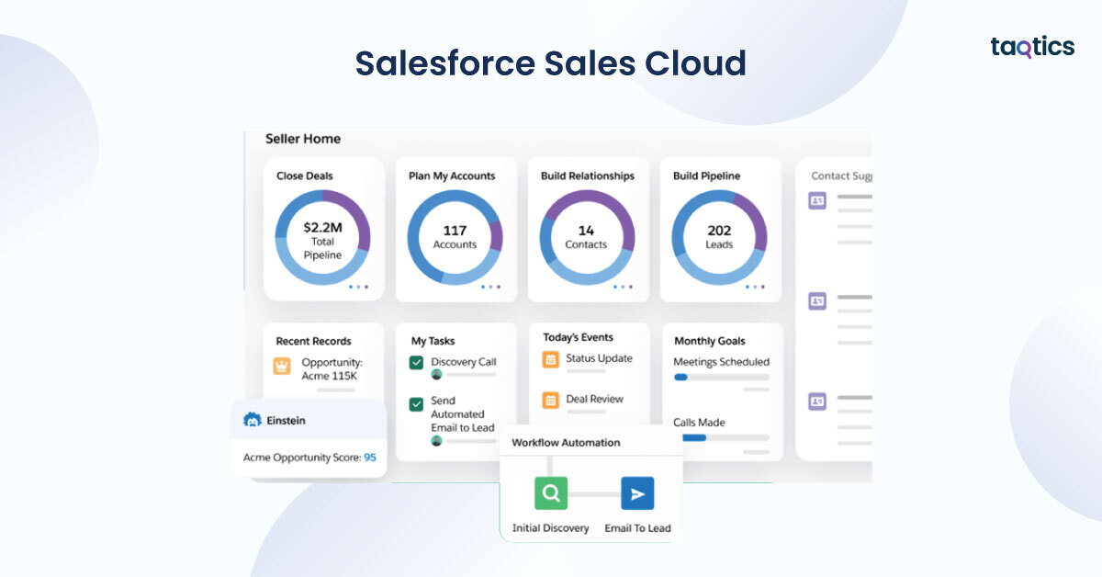Screen dimensions: 1102x577
Task: Click the taqtics logo
Action: pos(1032,47)
